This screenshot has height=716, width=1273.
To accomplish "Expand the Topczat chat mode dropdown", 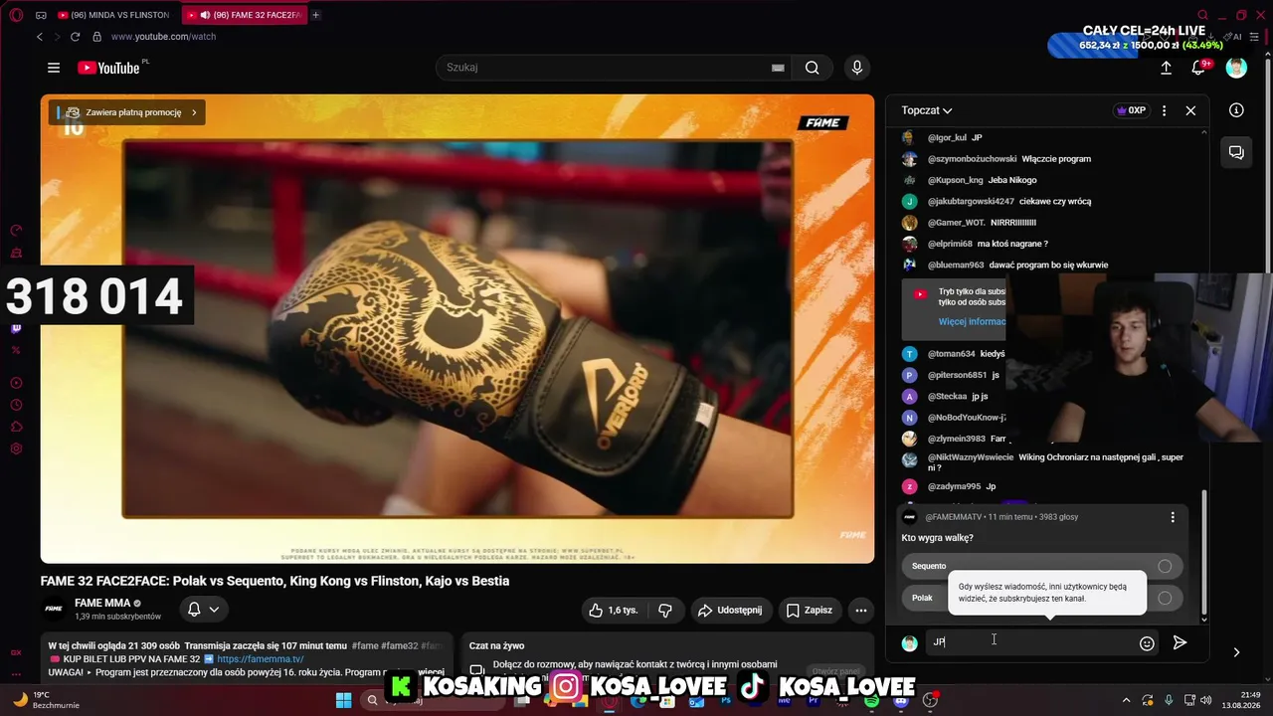I will tap(927, 110).
